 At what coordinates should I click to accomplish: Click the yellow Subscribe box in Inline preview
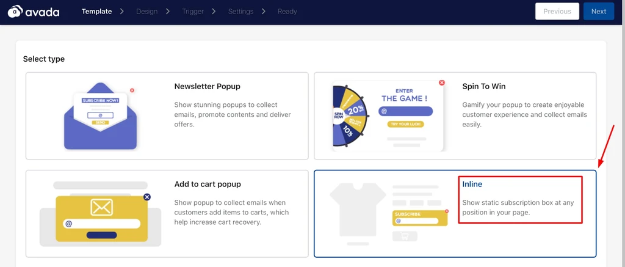[420, 218]
